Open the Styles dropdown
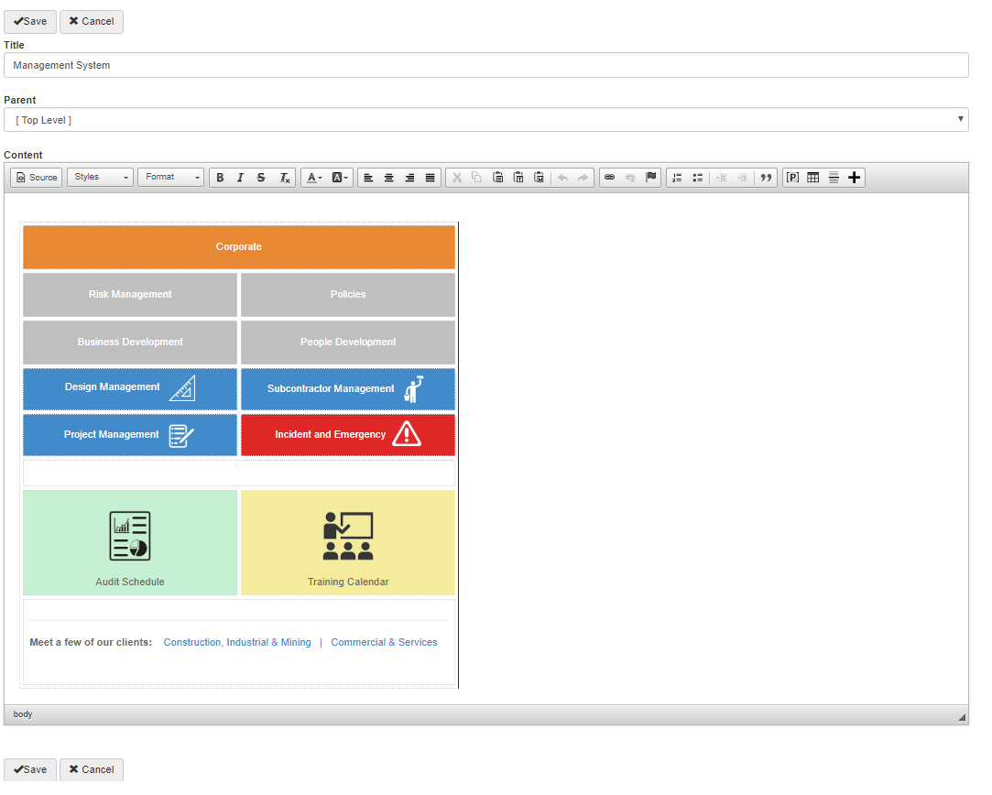The width and height of the screenshot is (992, 795). point(100,178)
